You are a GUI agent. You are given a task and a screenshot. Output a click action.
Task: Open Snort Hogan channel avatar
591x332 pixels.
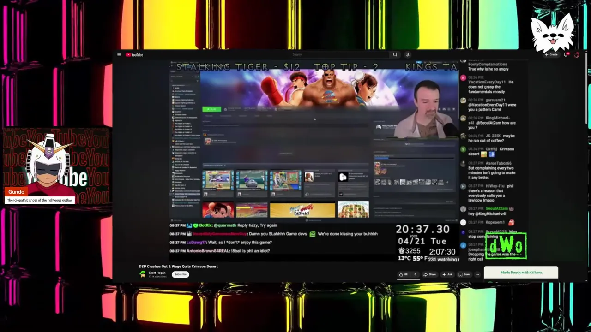[143, 274]
